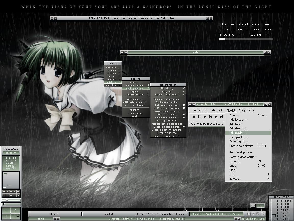The width and height of the screenshot is (294, 221).
Task: Click the up arrow icon in sidebar player
Action: pos(15,195)
